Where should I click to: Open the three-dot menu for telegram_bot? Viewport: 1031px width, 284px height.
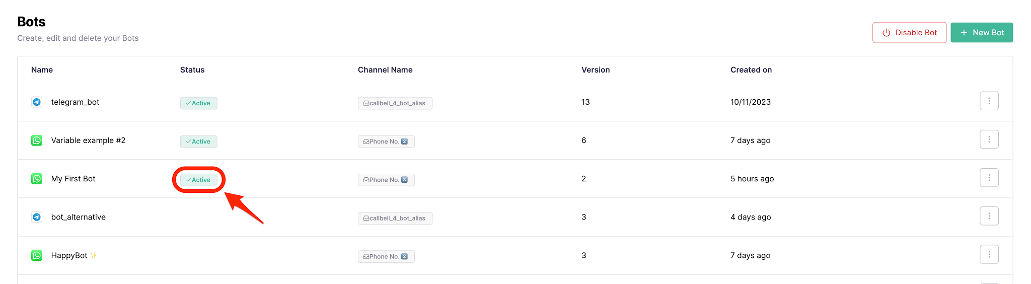(989, 101)
